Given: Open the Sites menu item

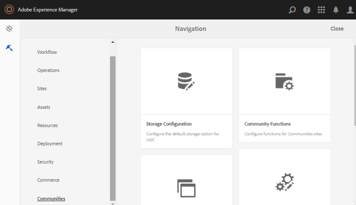Looking at the screenshot, I should (x=42, y=89).
